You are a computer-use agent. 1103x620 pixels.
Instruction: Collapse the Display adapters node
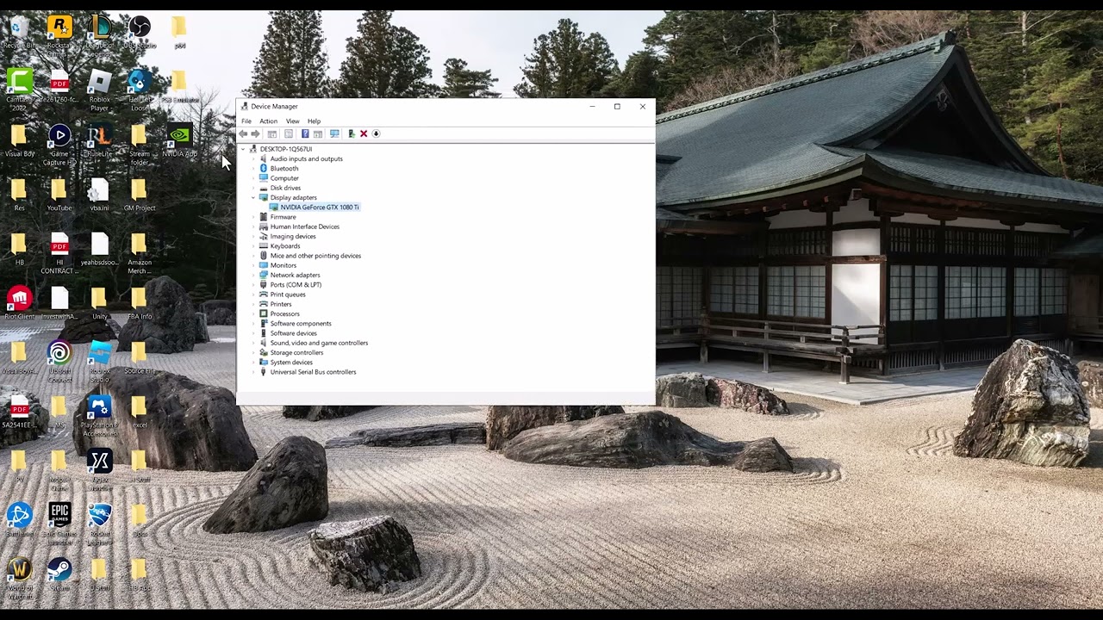click(x=253, y=197)
